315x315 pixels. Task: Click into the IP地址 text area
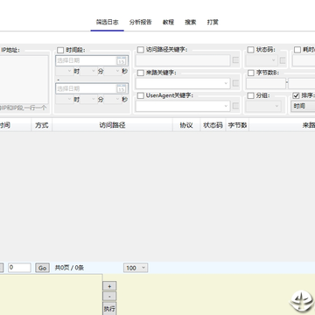point(24,80)
